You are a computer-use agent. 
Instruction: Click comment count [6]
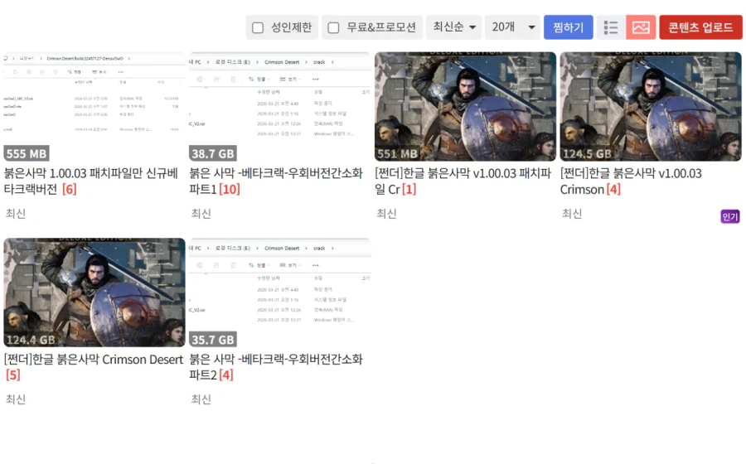pyautogui.click(x=69, y=189)
